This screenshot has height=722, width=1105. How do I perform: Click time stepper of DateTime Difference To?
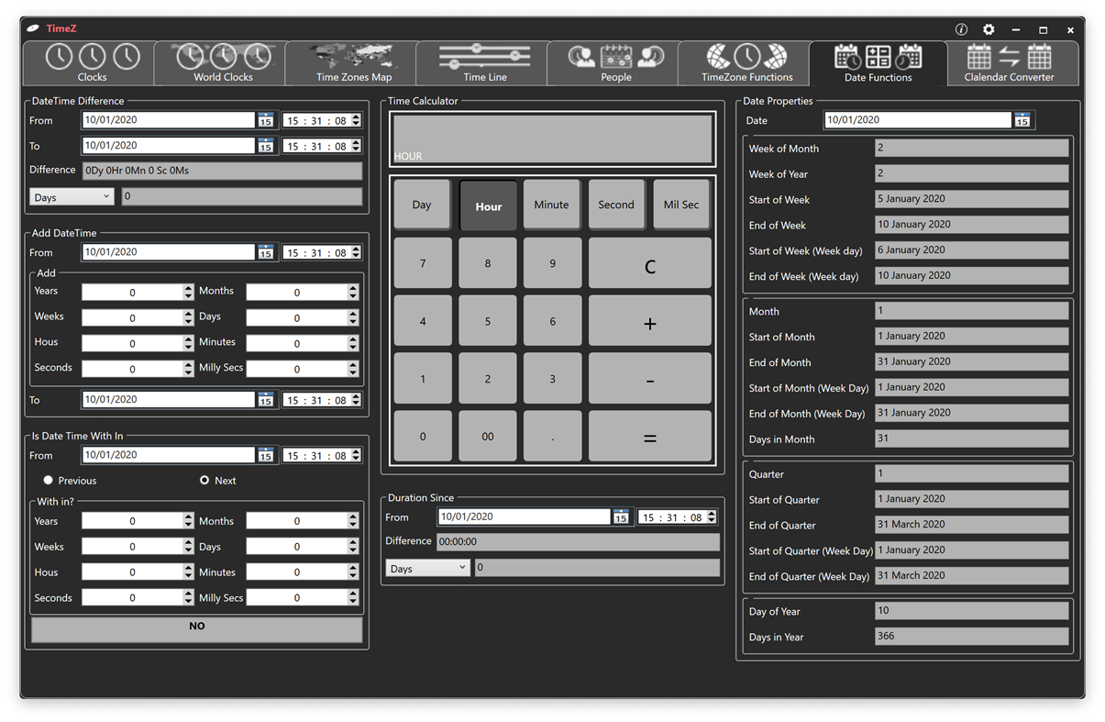pos(356,146)
